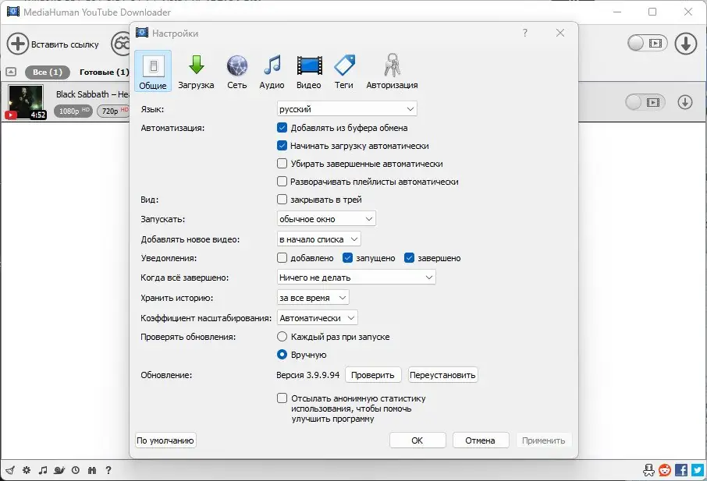707x481 pixels.
Task: Click the snail speed-limit icon in status bar
Action: pyautogui.click(x=58, y=470)
